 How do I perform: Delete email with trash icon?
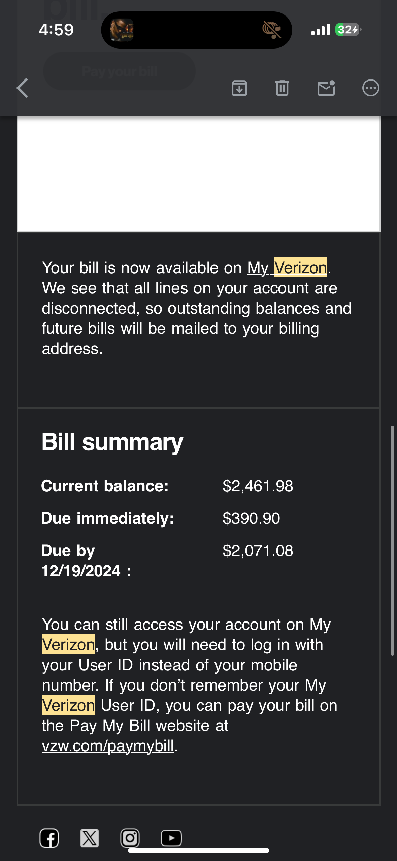tap(282, 88)
